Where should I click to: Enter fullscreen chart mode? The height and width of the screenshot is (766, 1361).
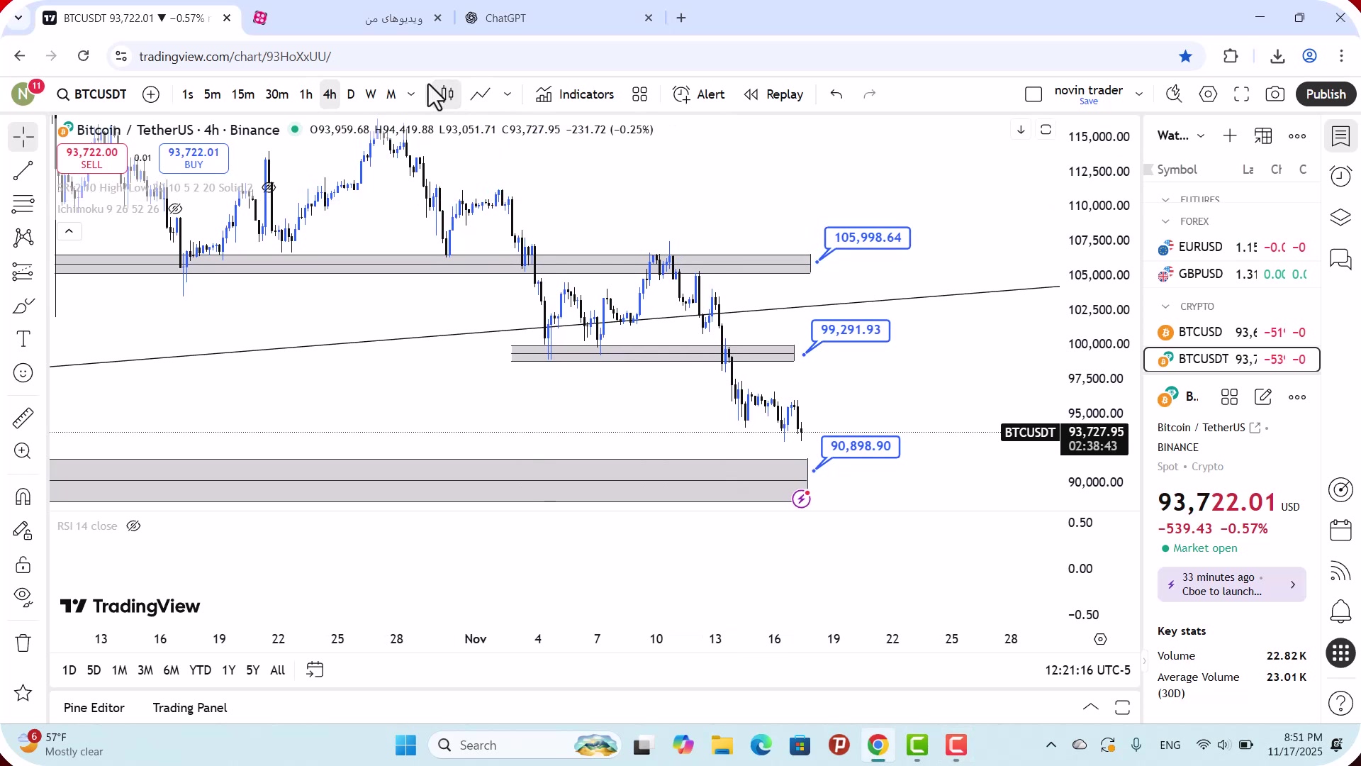(x=1241, y=94)
